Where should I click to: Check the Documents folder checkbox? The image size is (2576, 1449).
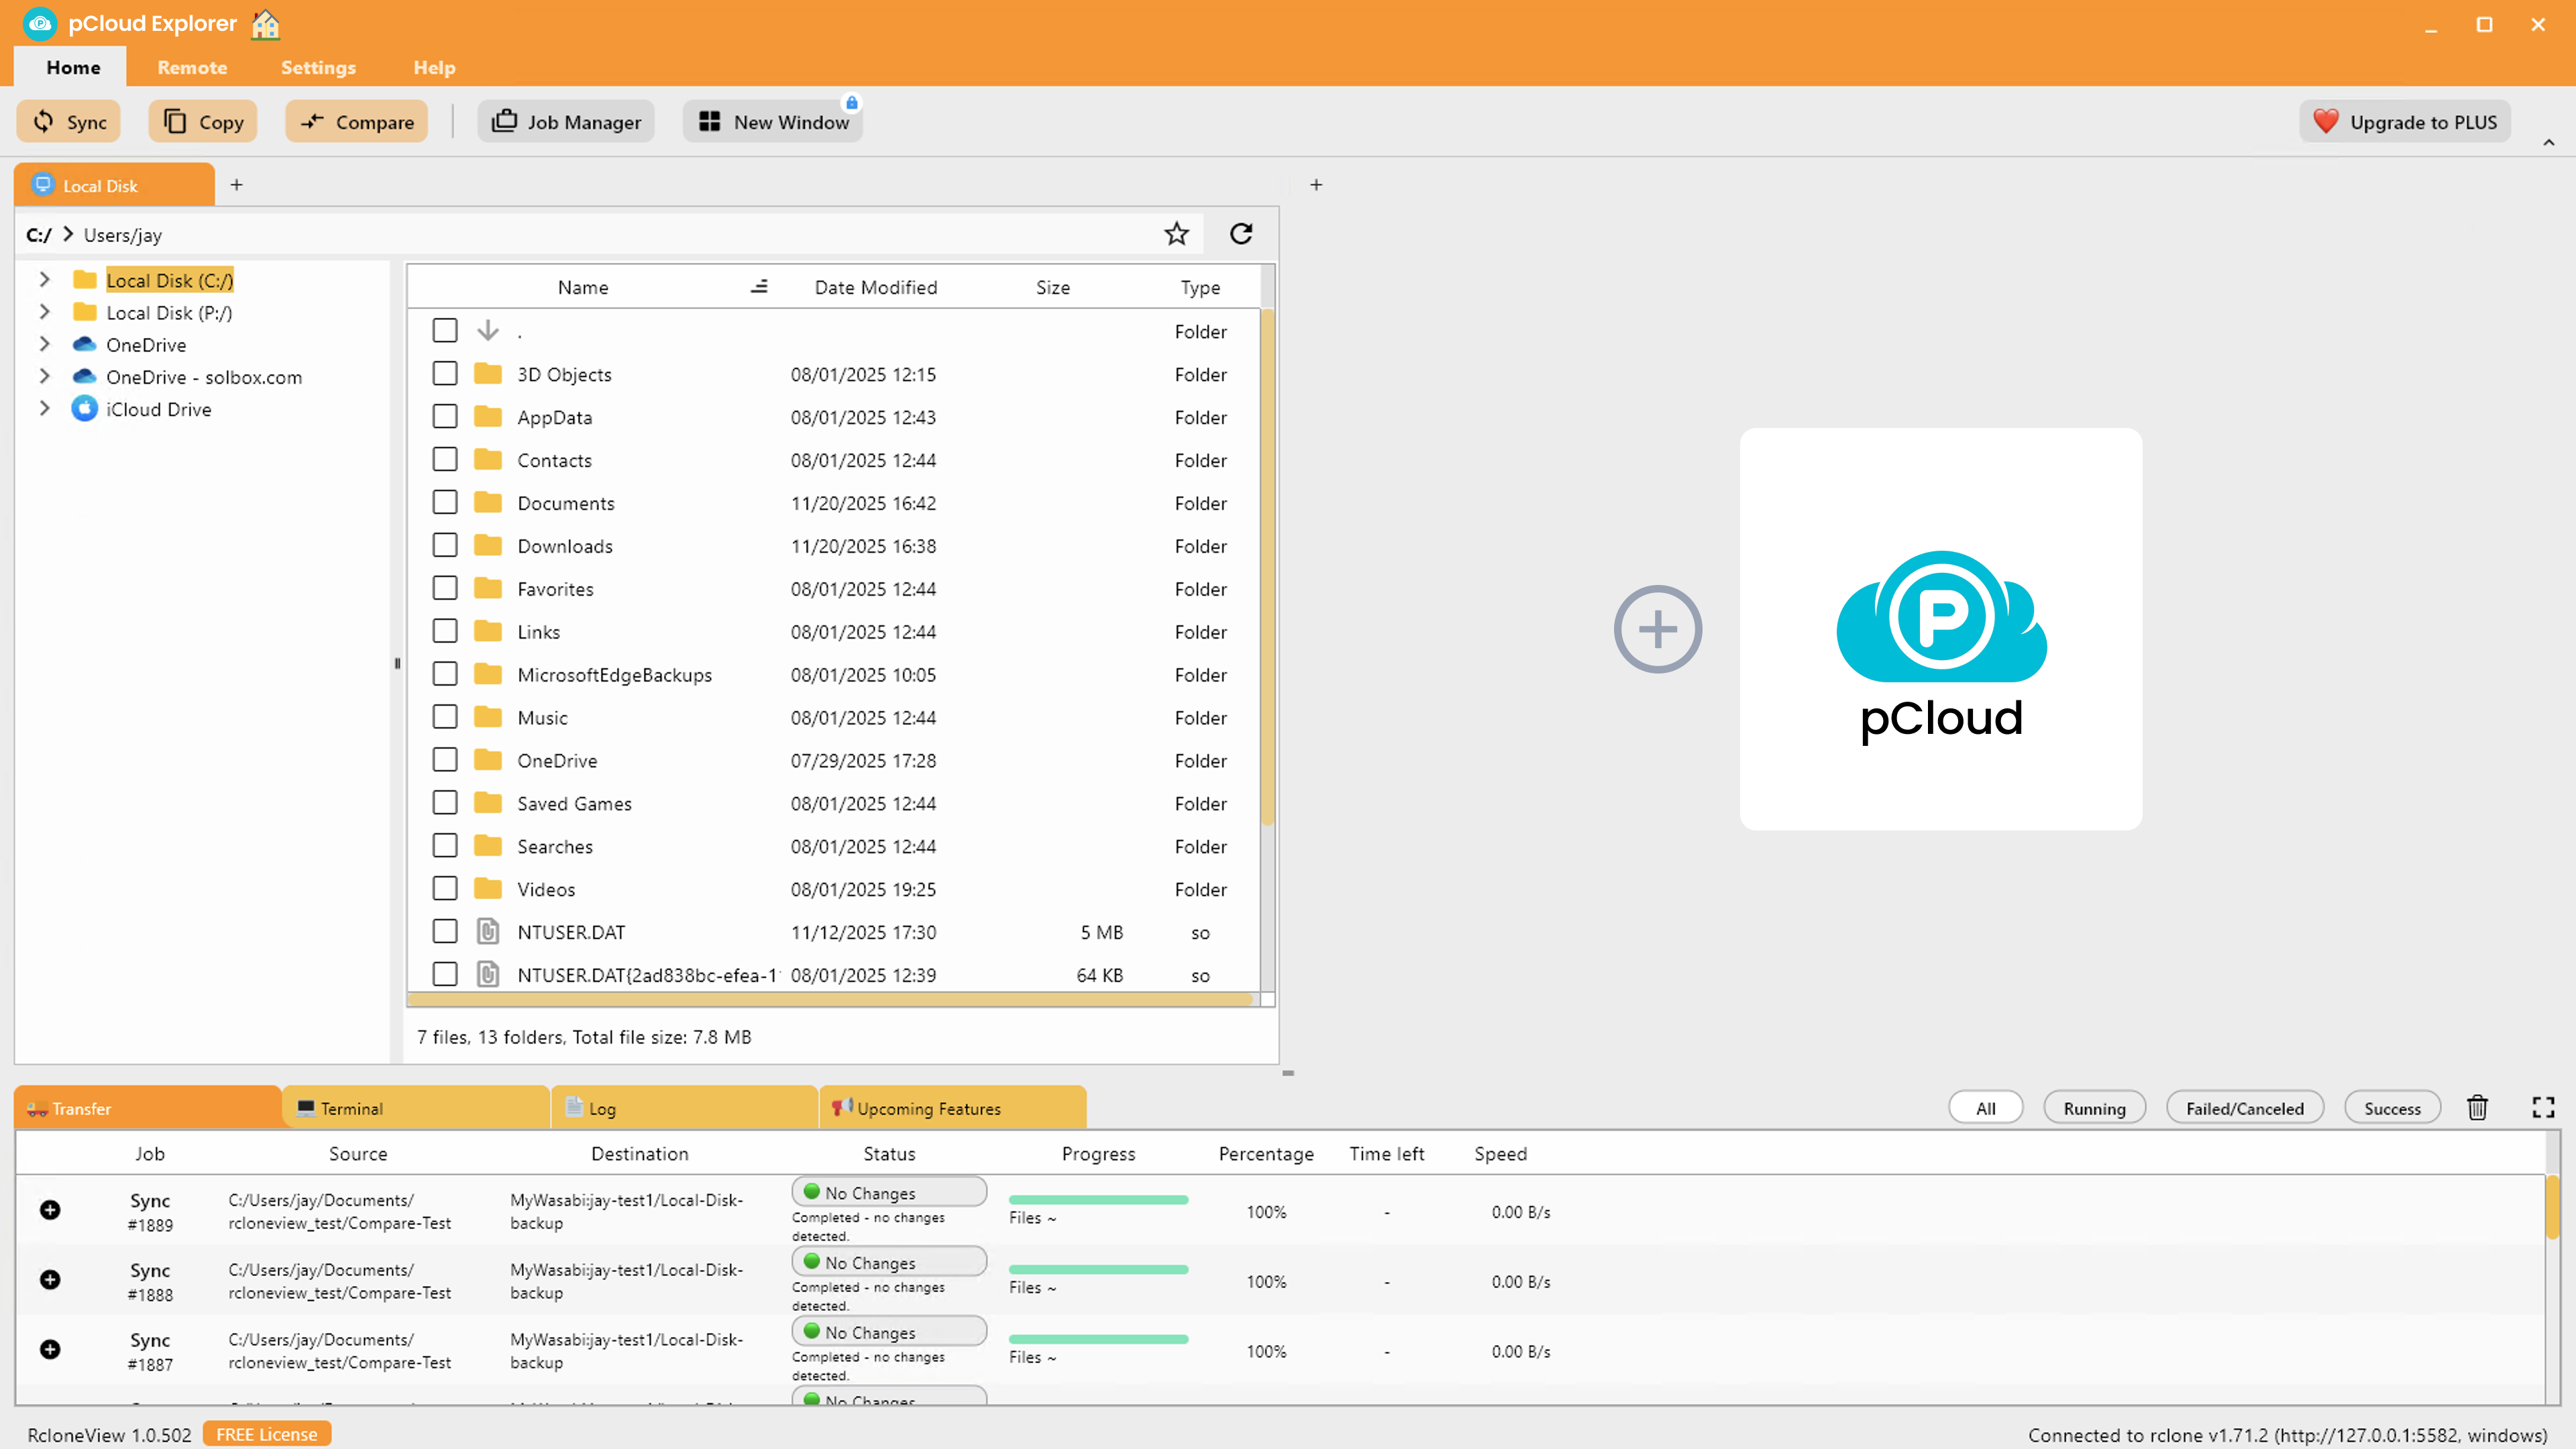[x=445, y=503]
